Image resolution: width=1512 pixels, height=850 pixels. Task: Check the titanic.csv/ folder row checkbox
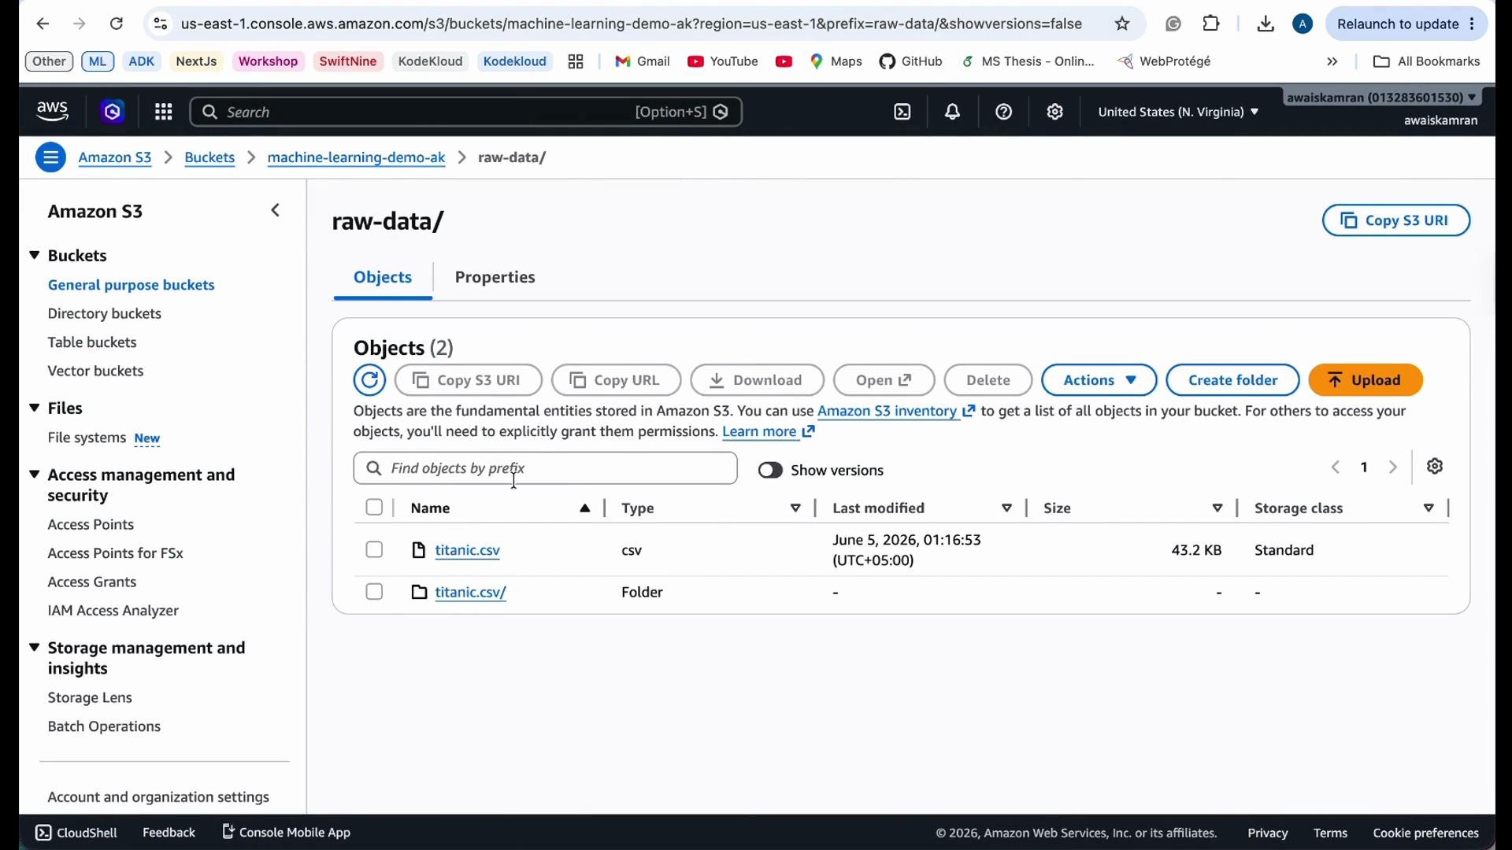tap(375, 592)
